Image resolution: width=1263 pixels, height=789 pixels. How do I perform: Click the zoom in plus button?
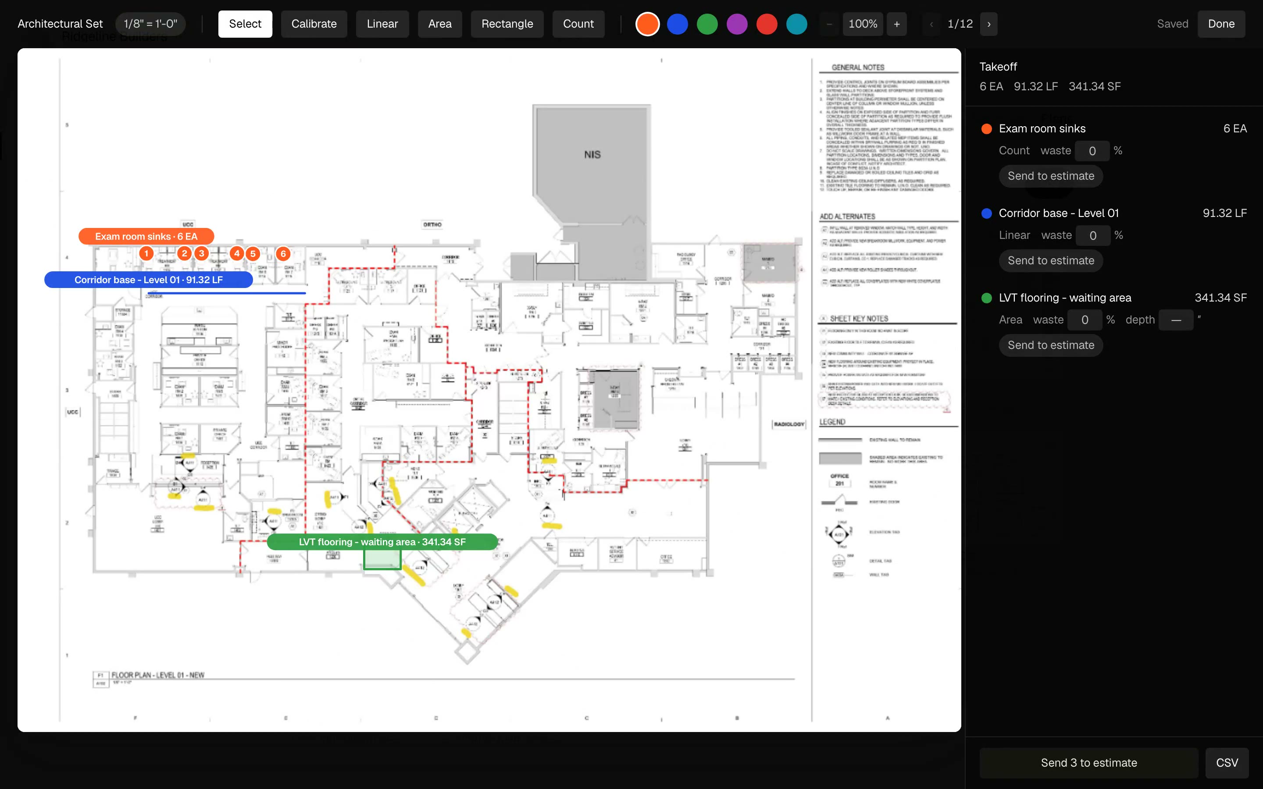click(897, 24)
